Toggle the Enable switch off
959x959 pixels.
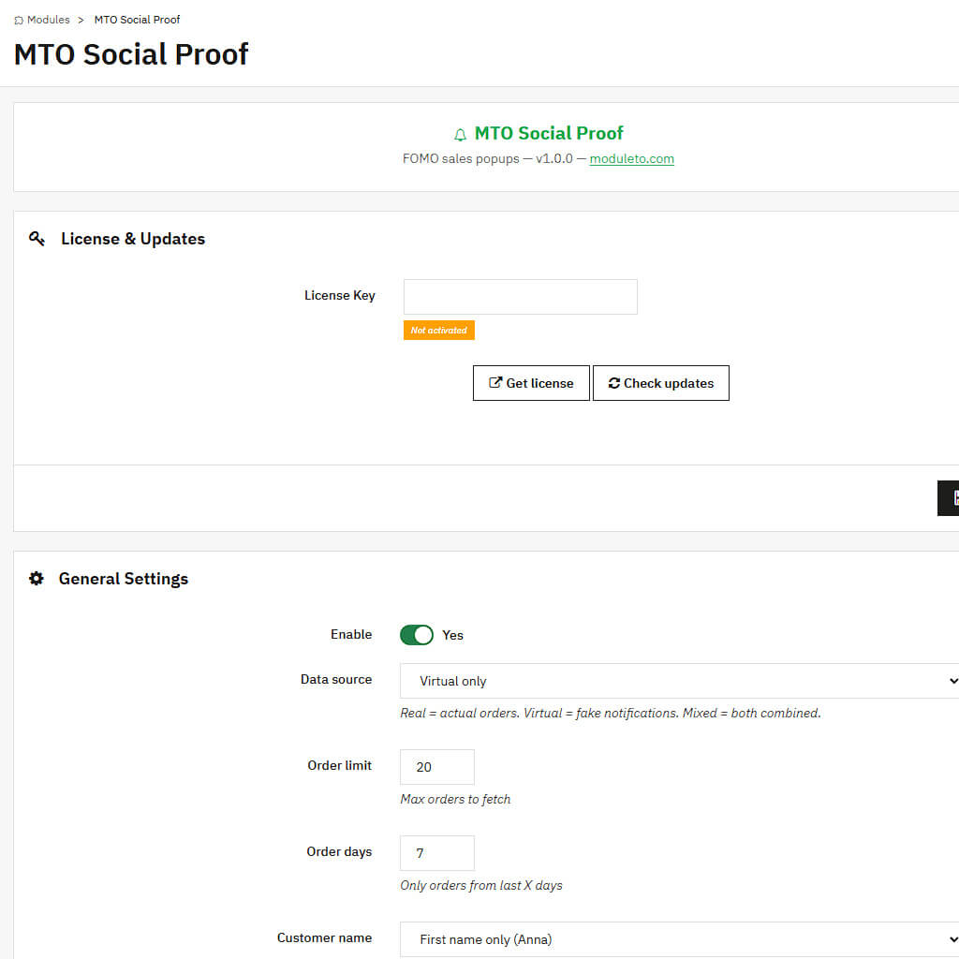(417, 635)
